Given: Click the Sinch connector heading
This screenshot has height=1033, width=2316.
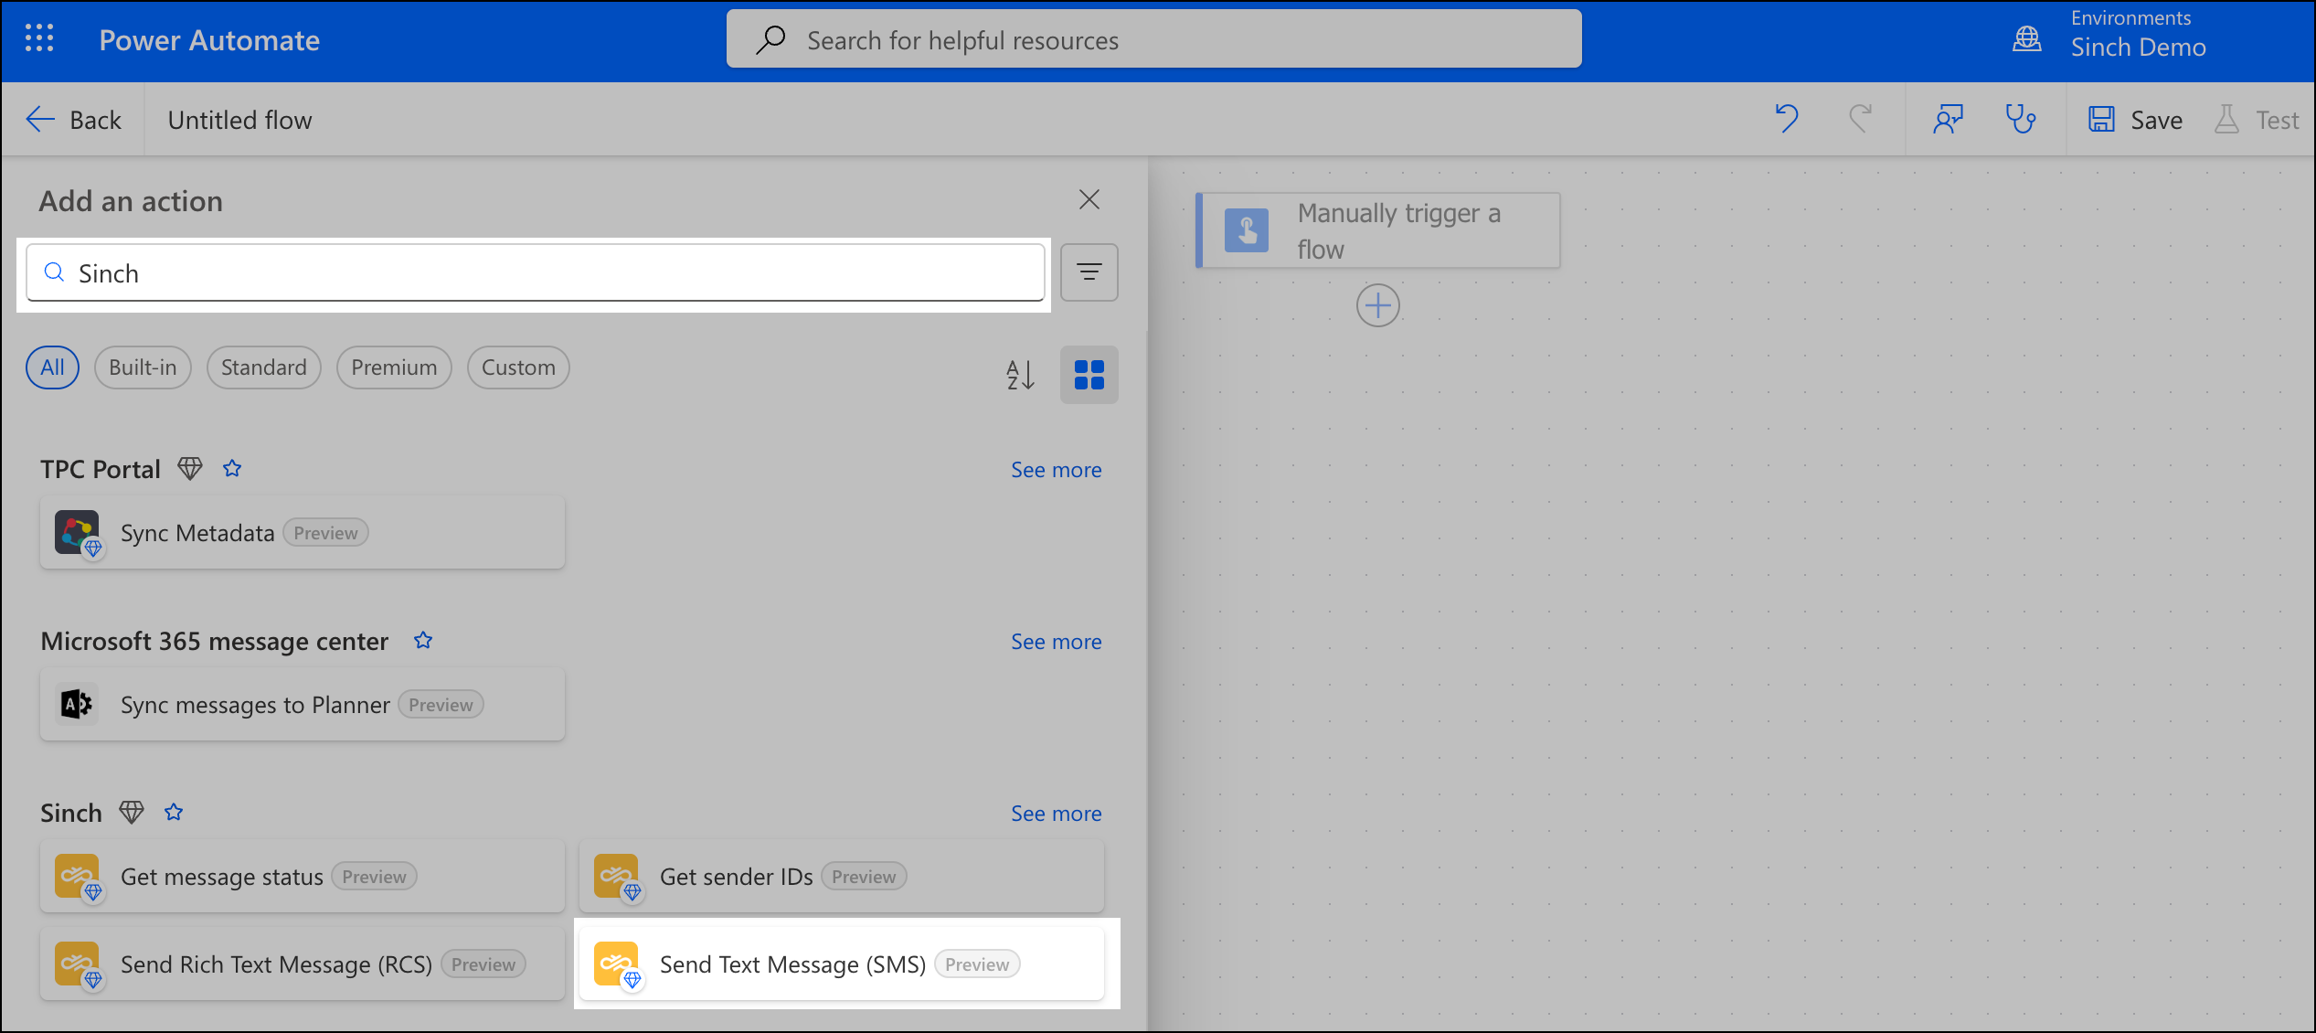Looking at the screenshot, I should [x=71, y=813].
